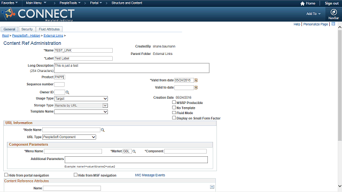Click the Product field

[x=59, y=77]
